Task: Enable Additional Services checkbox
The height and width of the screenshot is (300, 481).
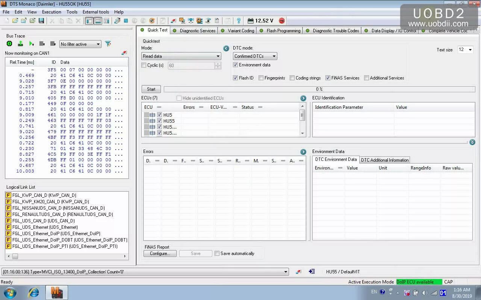Action: tap(366, 78)
